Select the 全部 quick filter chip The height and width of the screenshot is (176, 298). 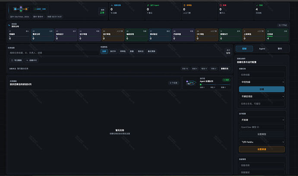pyautogui.click(x=104, y=51)
